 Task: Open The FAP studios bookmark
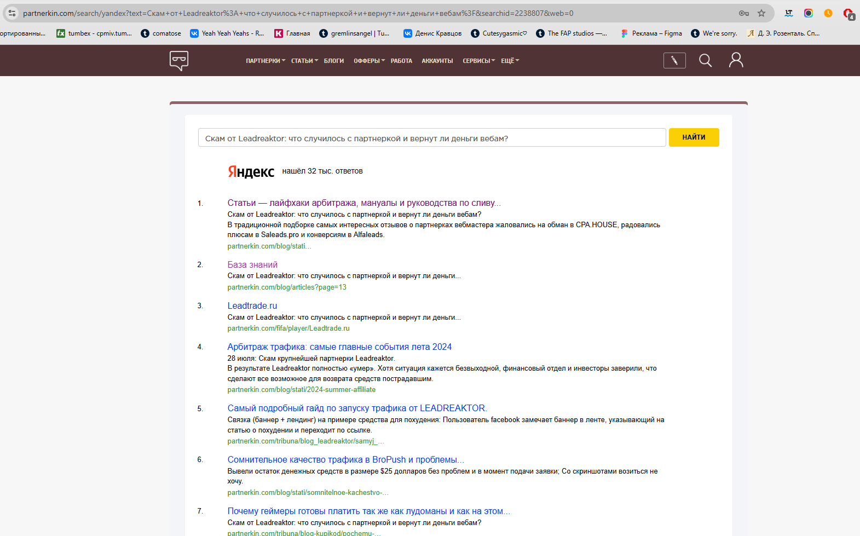coord(572,33)
